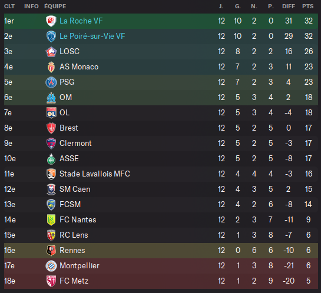
Task: Click the FC Nantes yellow badge
Action: pyautogui.click(x=51, y=220)
